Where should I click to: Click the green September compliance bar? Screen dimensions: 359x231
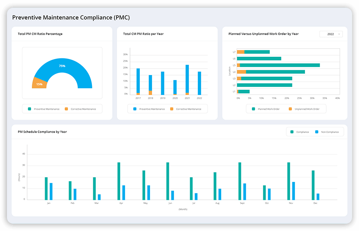coord(240,181)
